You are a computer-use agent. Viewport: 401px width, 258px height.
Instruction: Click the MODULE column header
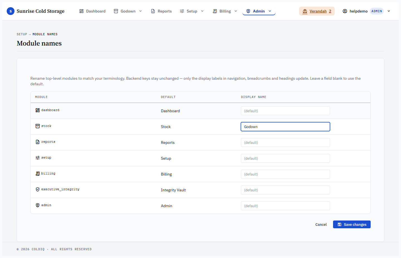click(41, 97)
